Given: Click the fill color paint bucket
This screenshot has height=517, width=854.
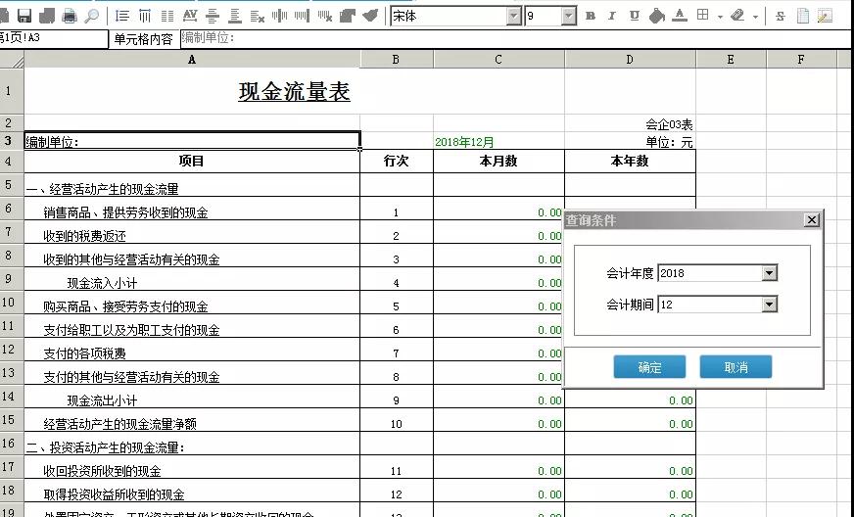Looking at the screenshot, I should (x=657, y=16).
